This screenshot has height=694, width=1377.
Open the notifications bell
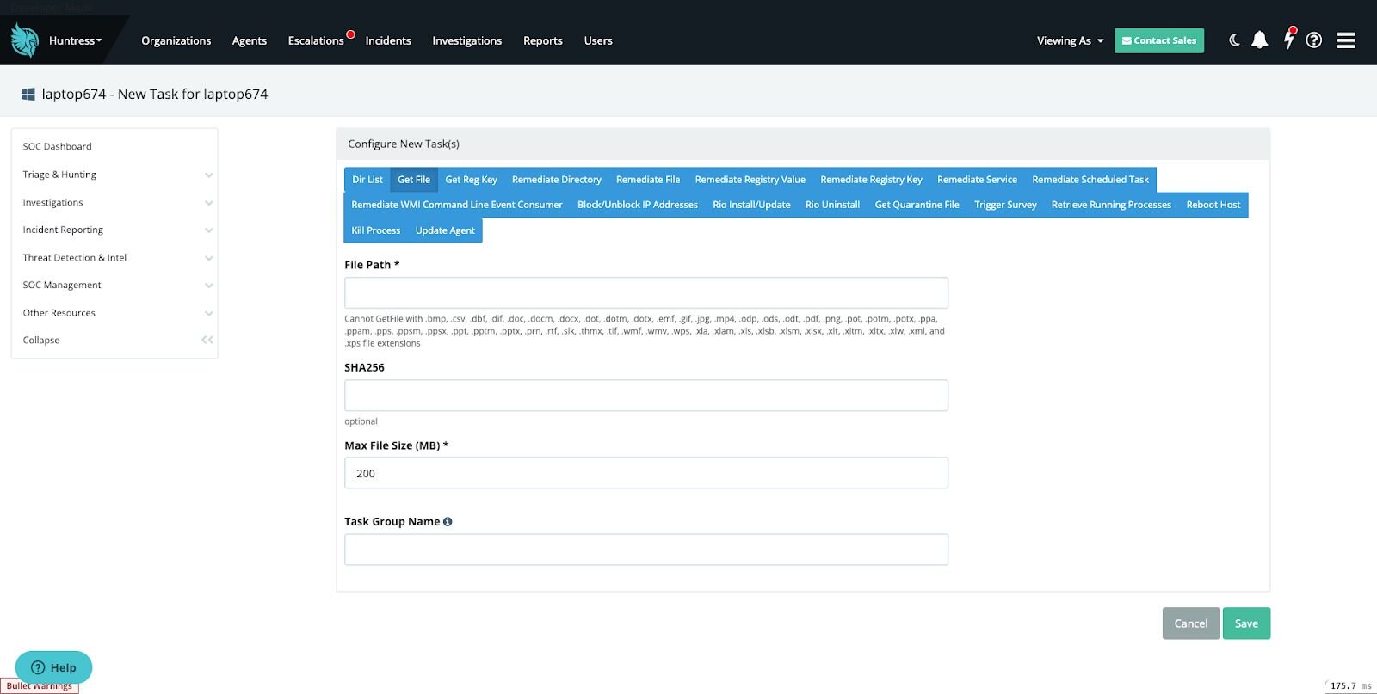1259,40
